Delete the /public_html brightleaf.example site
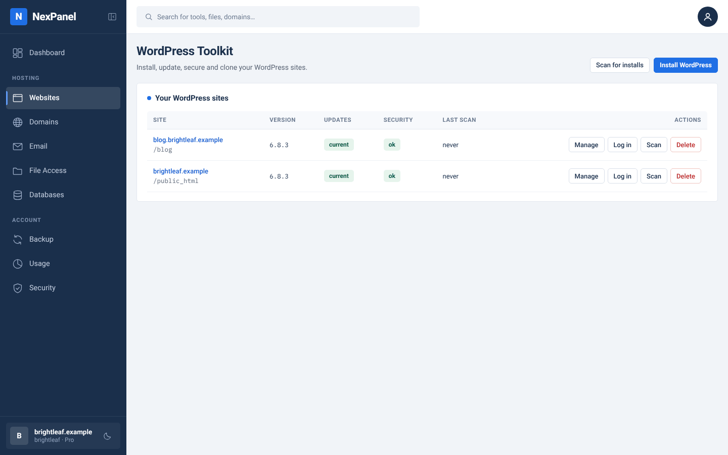Screen dimensions: 728x455 click(x=686, y=176)
